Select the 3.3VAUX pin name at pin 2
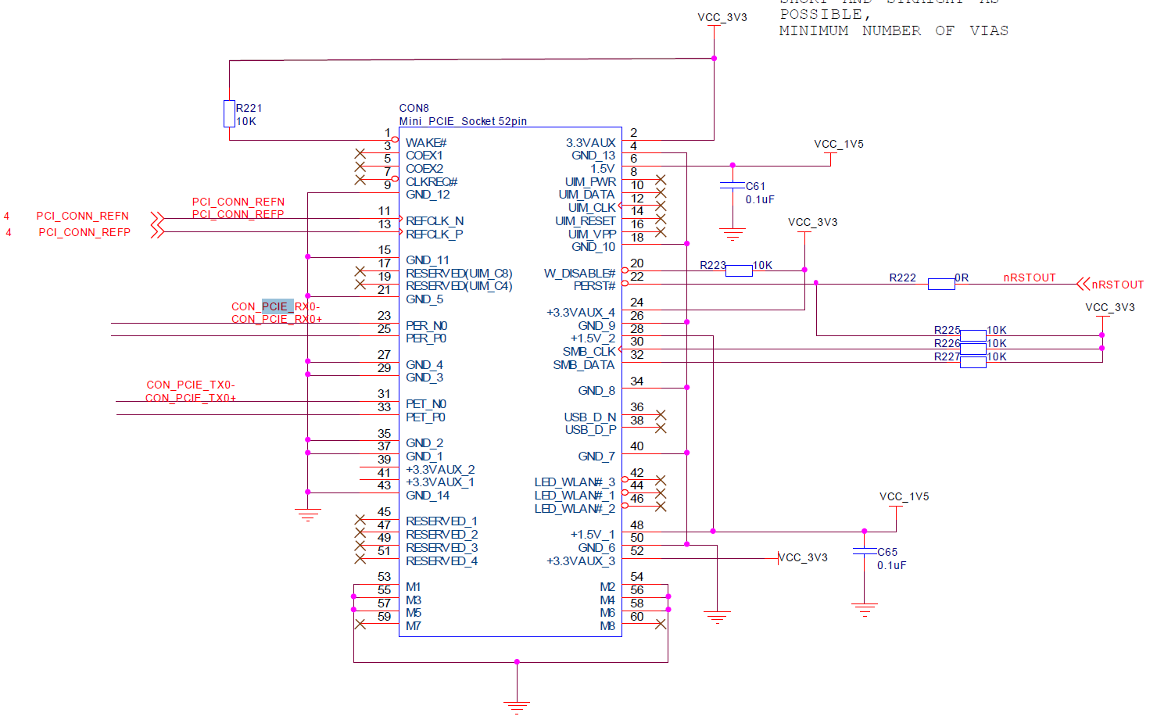The width and height of the screenshot is (1157, 727). pyautogui.click(x=590, y=143)
